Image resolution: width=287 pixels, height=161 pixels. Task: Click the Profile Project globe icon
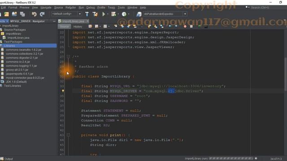pyautogui.click(x=124, y=14)
